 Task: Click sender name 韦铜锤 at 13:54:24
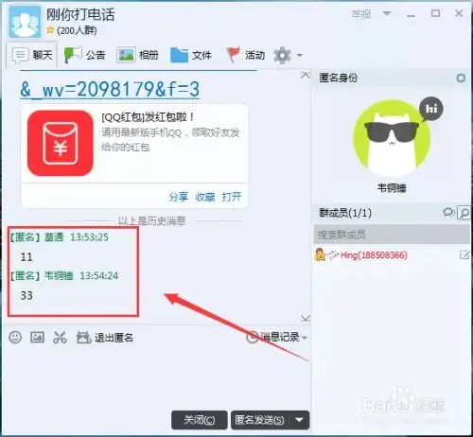[x=59, y=275]
